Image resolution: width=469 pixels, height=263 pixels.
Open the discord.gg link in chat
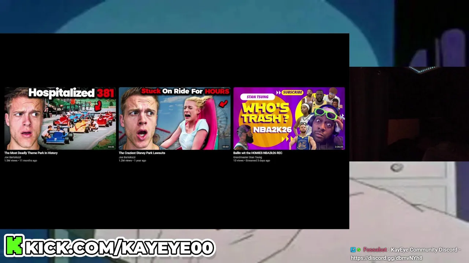click(387, 258)
